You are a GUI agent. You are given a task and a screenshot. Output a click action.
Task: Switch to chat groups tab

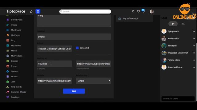(183, 24)
